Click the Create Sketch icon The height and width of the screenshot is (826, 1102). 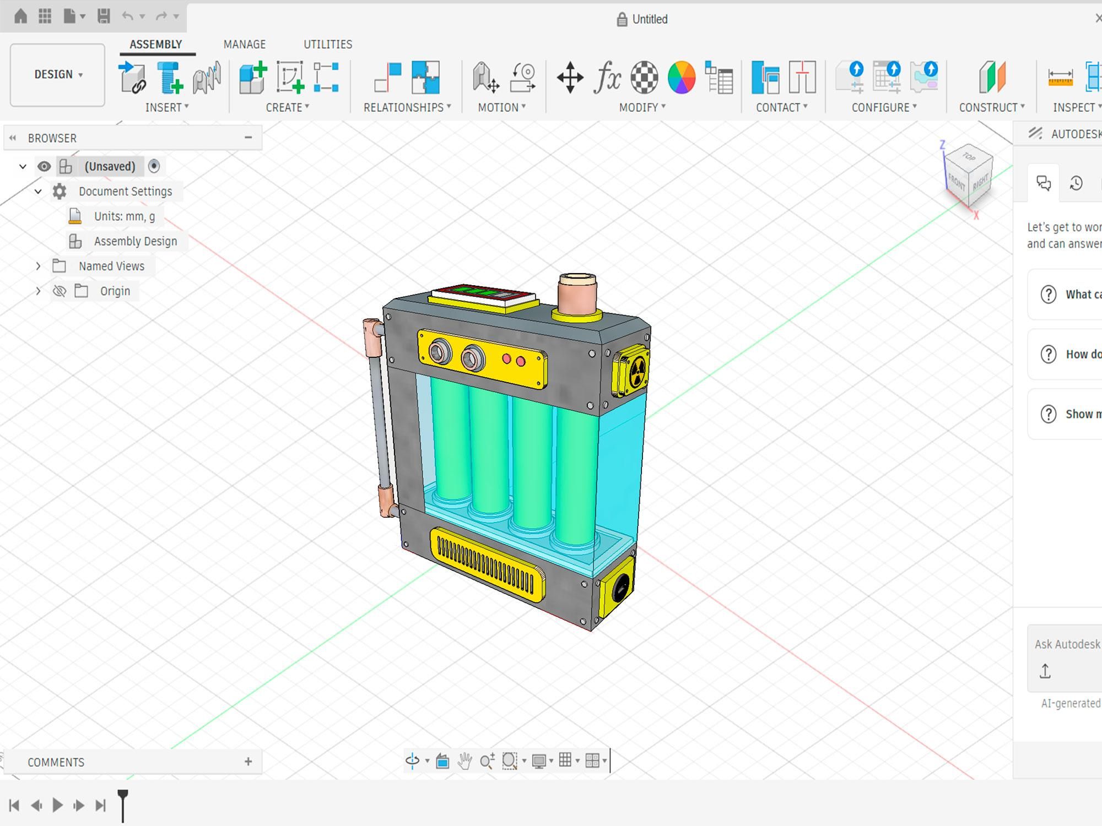click(290, 77)
